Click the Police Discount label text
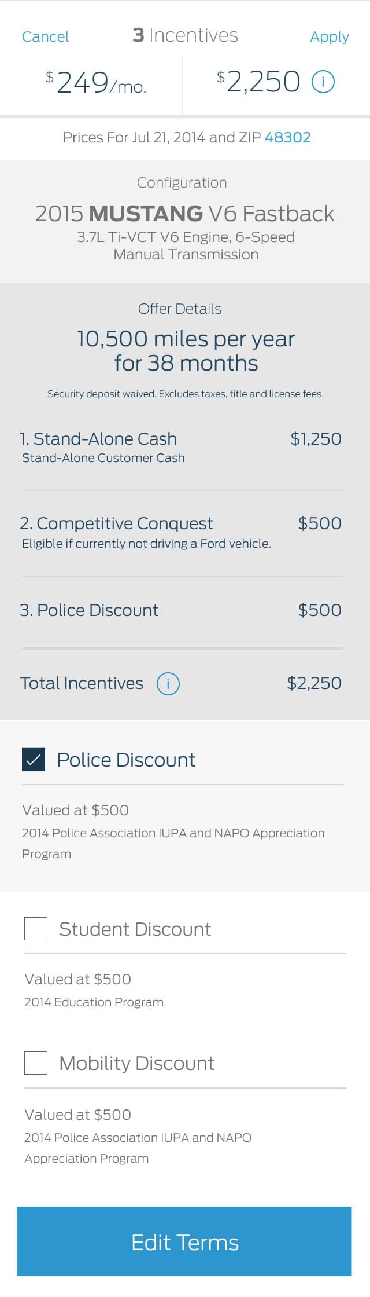Image resolution: width=370 pixels, height=1297 pixels. (126, 760)
